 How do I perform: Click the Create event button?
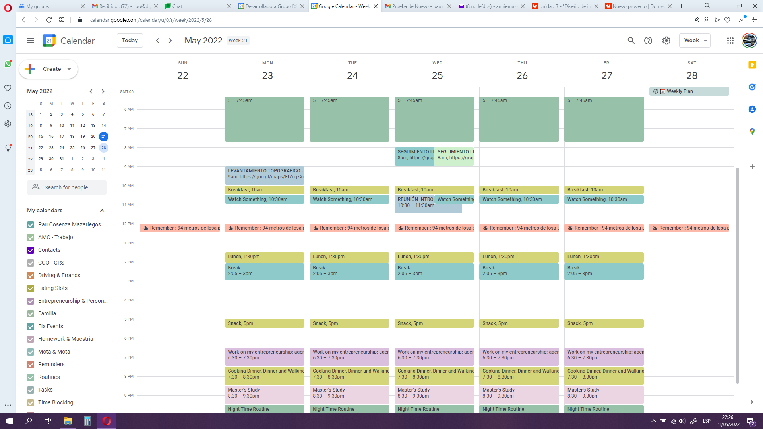point(48,69)
